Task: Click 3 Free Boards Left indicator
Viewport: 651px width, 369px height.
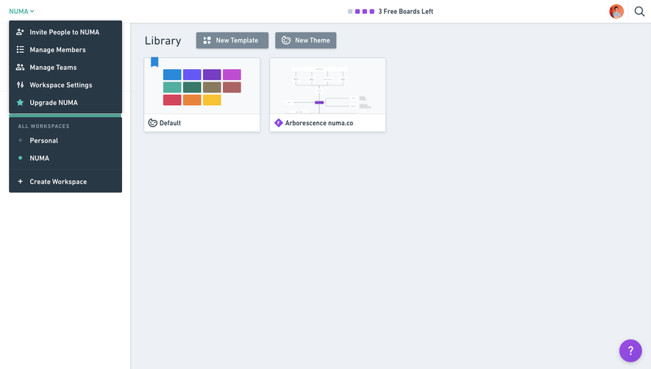Action: click(391, 12)
